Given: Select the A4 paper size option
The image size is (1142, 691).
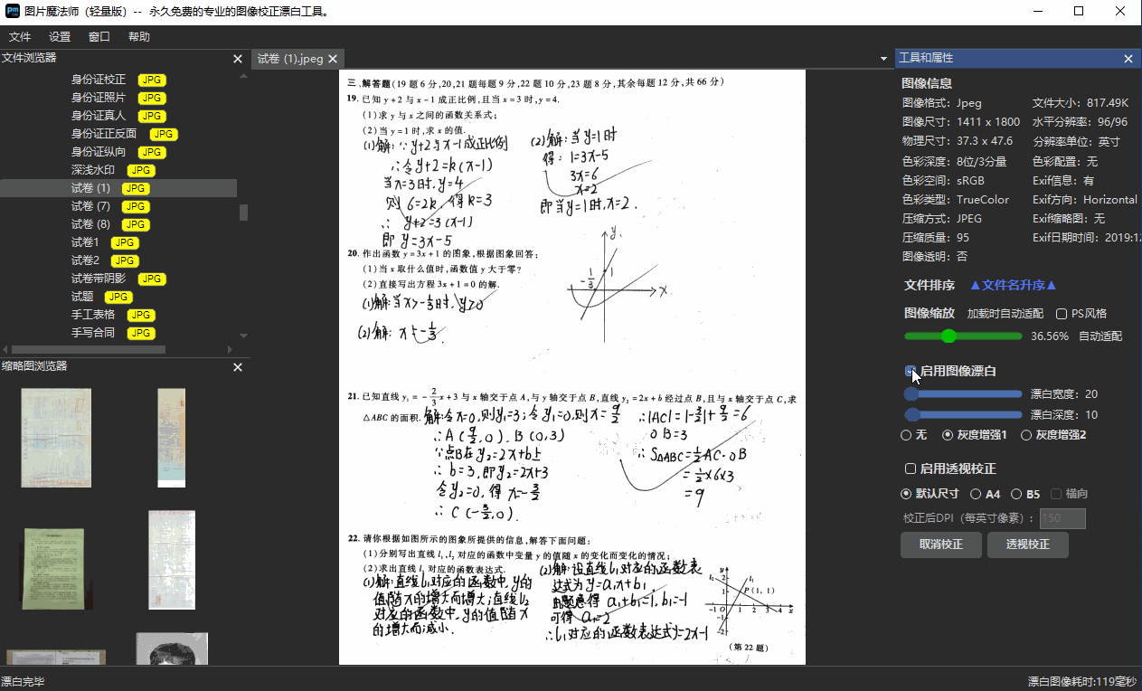Looking at the screenshot, I should 977,494.
